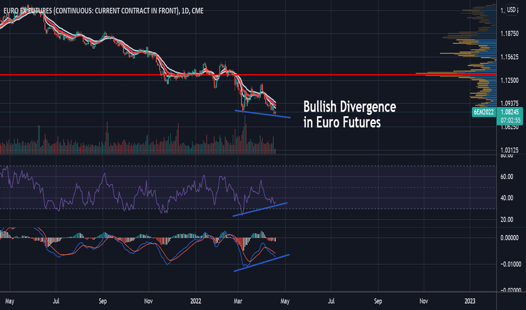This screenshot has height=310, width=526.
Task: Click the Mar time axis label
Action: (238, 301)
